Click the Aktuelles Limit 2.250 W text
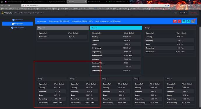The width and height of the screenshot is (201, 109). [82, 21]
